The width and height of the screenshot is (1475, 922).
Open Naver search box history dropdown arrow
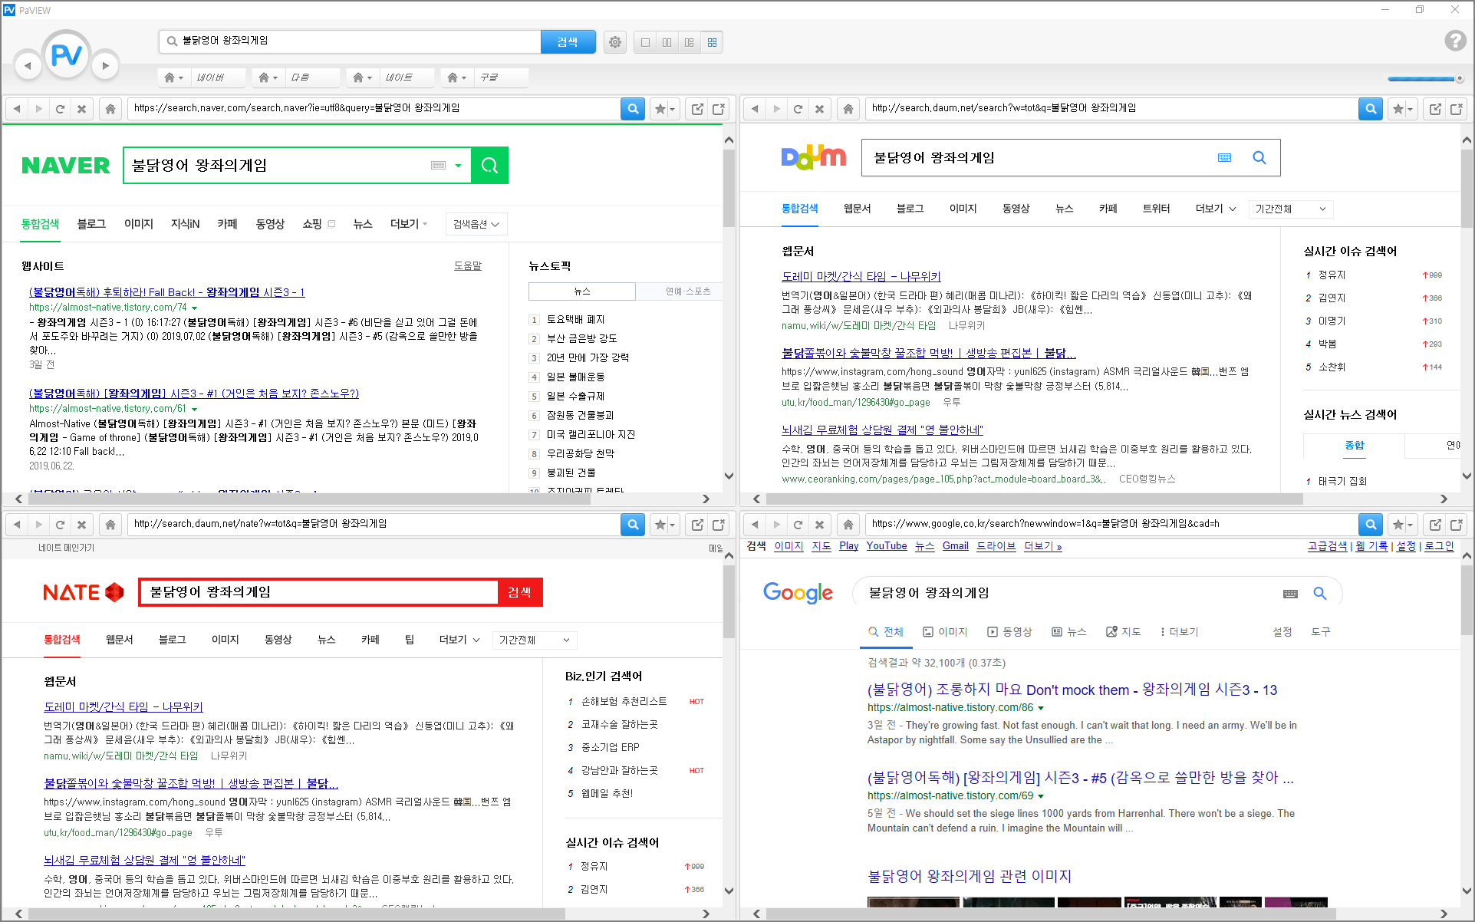(x=458, y=166)
